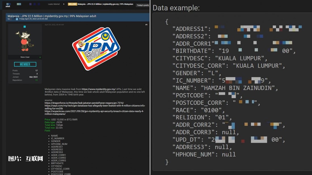This screenshot has height=175, width=312.
Task: Click the MEMBER rank badge
Action: coord(25,64)
